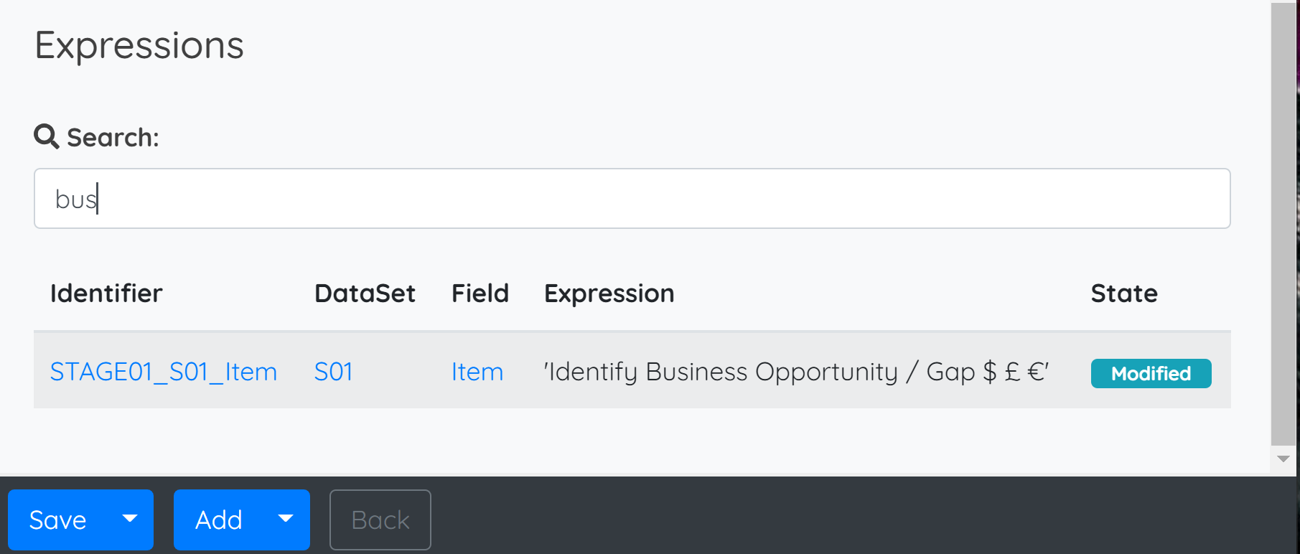Click the vertical scrollbar thumb

pyautogui.click(x=1283, y=224)
